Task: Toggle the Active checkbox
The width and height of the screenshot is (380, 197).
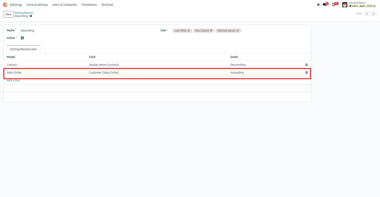Action: 22,38
